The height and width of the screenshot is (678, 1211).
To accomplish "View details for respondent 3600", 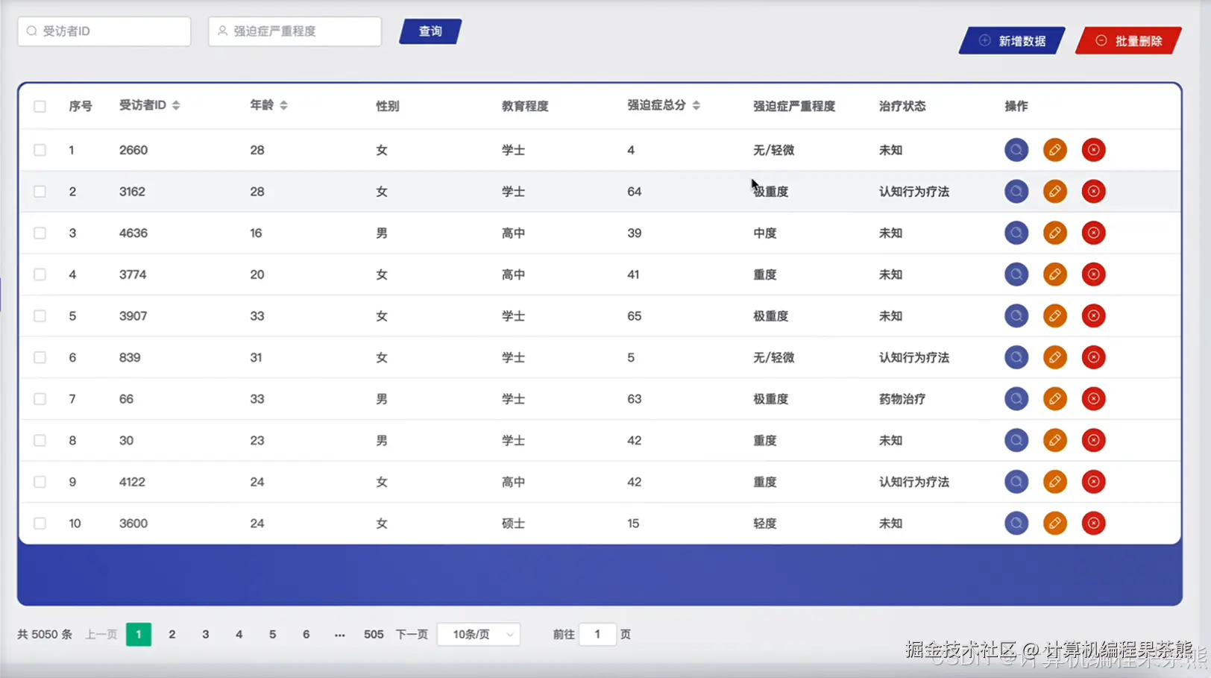I will coord(1016,524).
